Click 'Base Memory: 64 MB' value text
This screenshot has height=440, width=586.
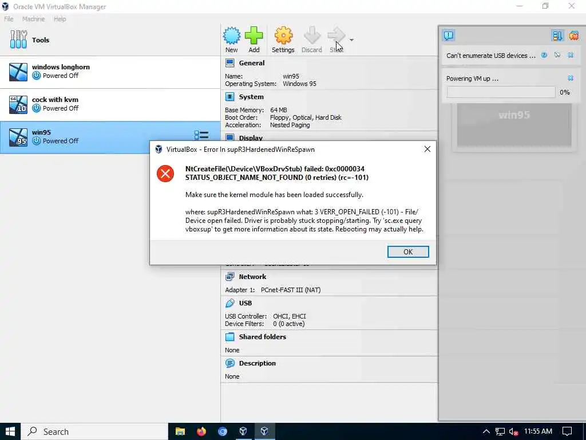279,110
